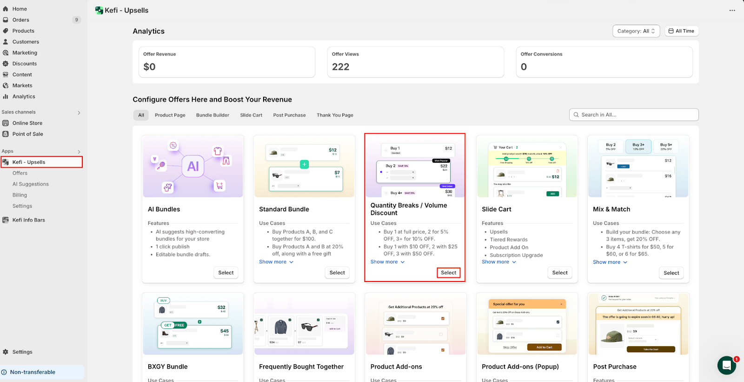744x382 pixels.
Task: Switch to the Post Purchase tab
Action: click(289, 115)
